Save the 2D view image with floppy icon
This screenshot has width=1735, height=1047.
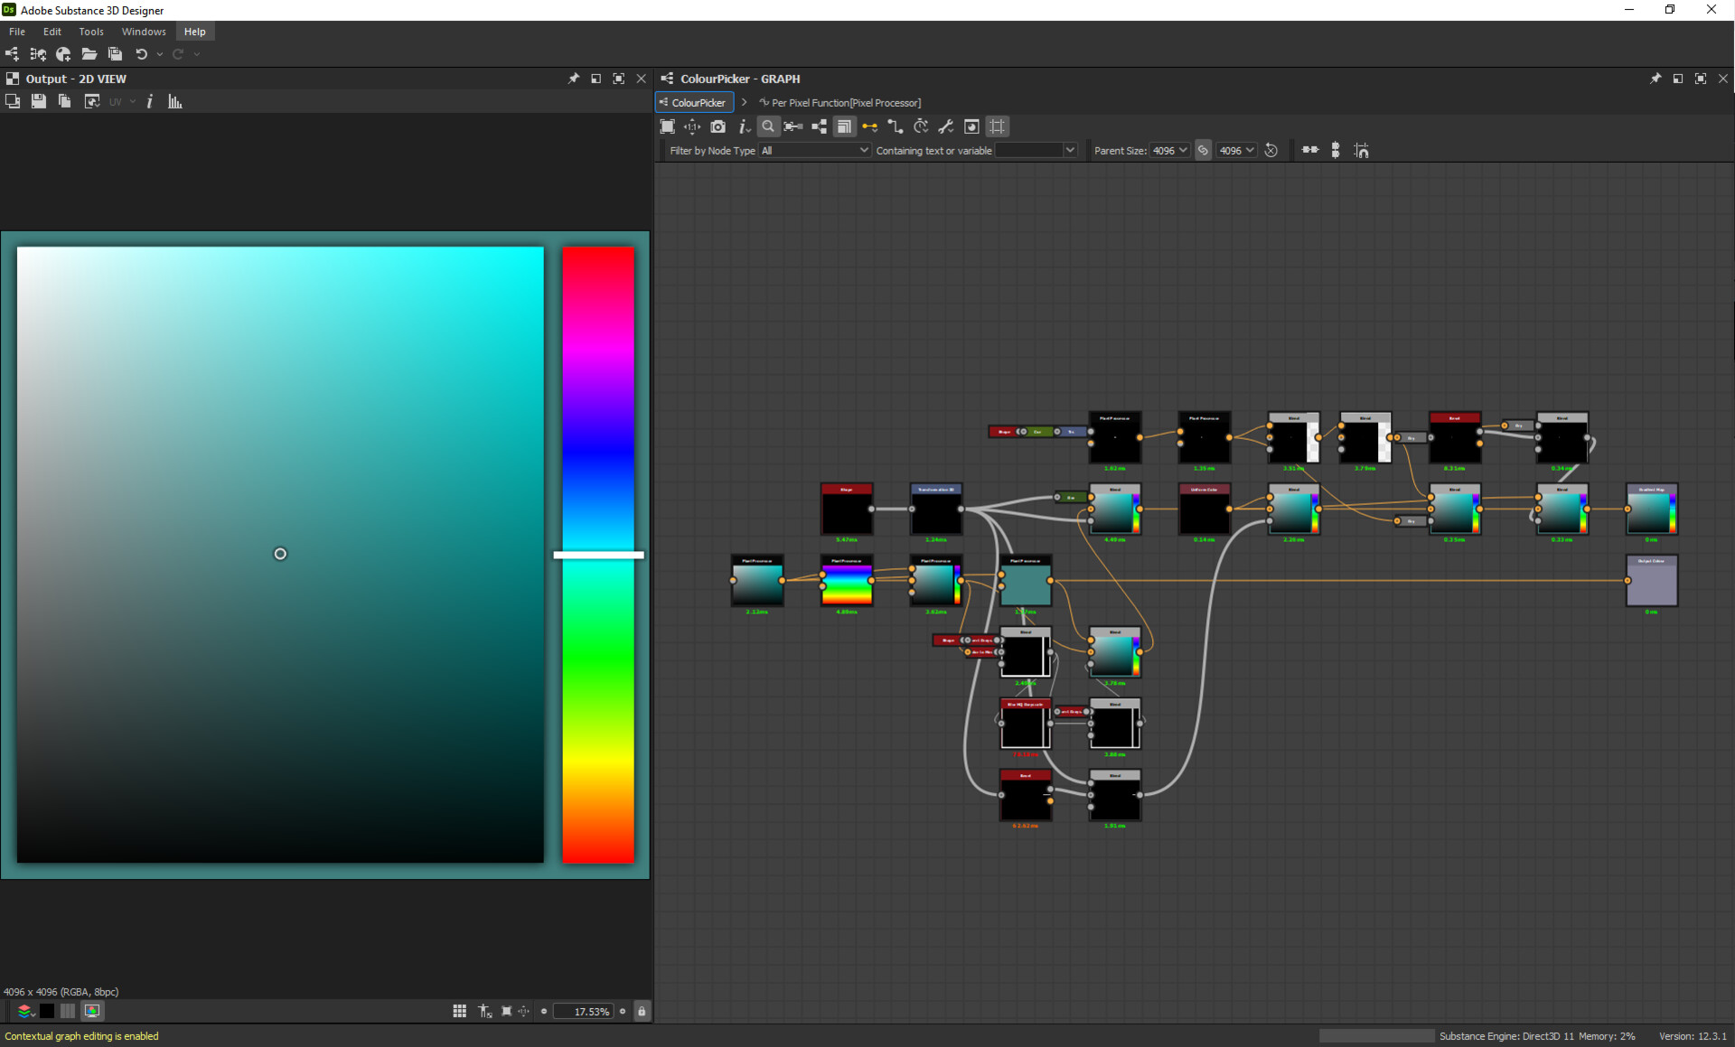[x=38, y=101]
